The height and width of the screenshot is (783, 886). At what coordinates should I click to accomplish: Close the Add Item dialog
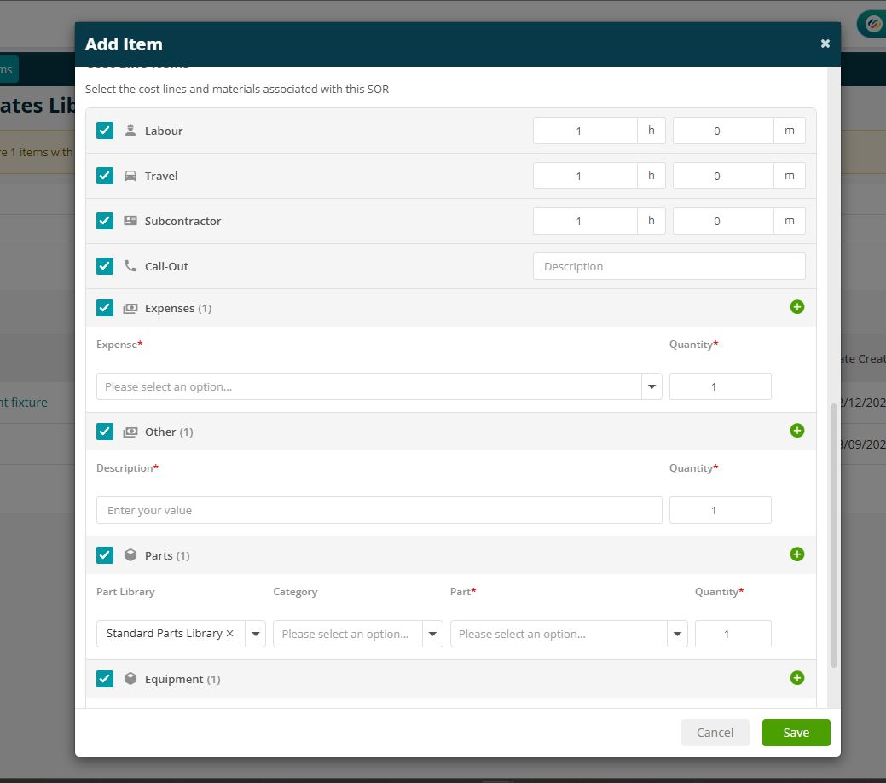(825, 43)
